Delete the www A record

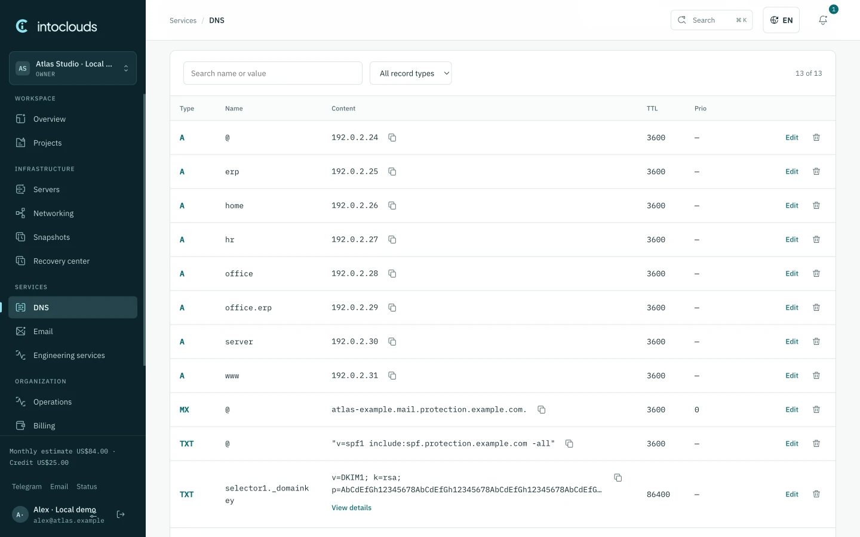[816, 376]
